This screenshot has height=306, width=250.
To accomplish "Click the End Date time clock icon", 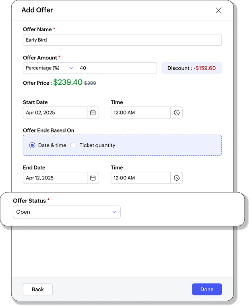I will coord(177,178).
